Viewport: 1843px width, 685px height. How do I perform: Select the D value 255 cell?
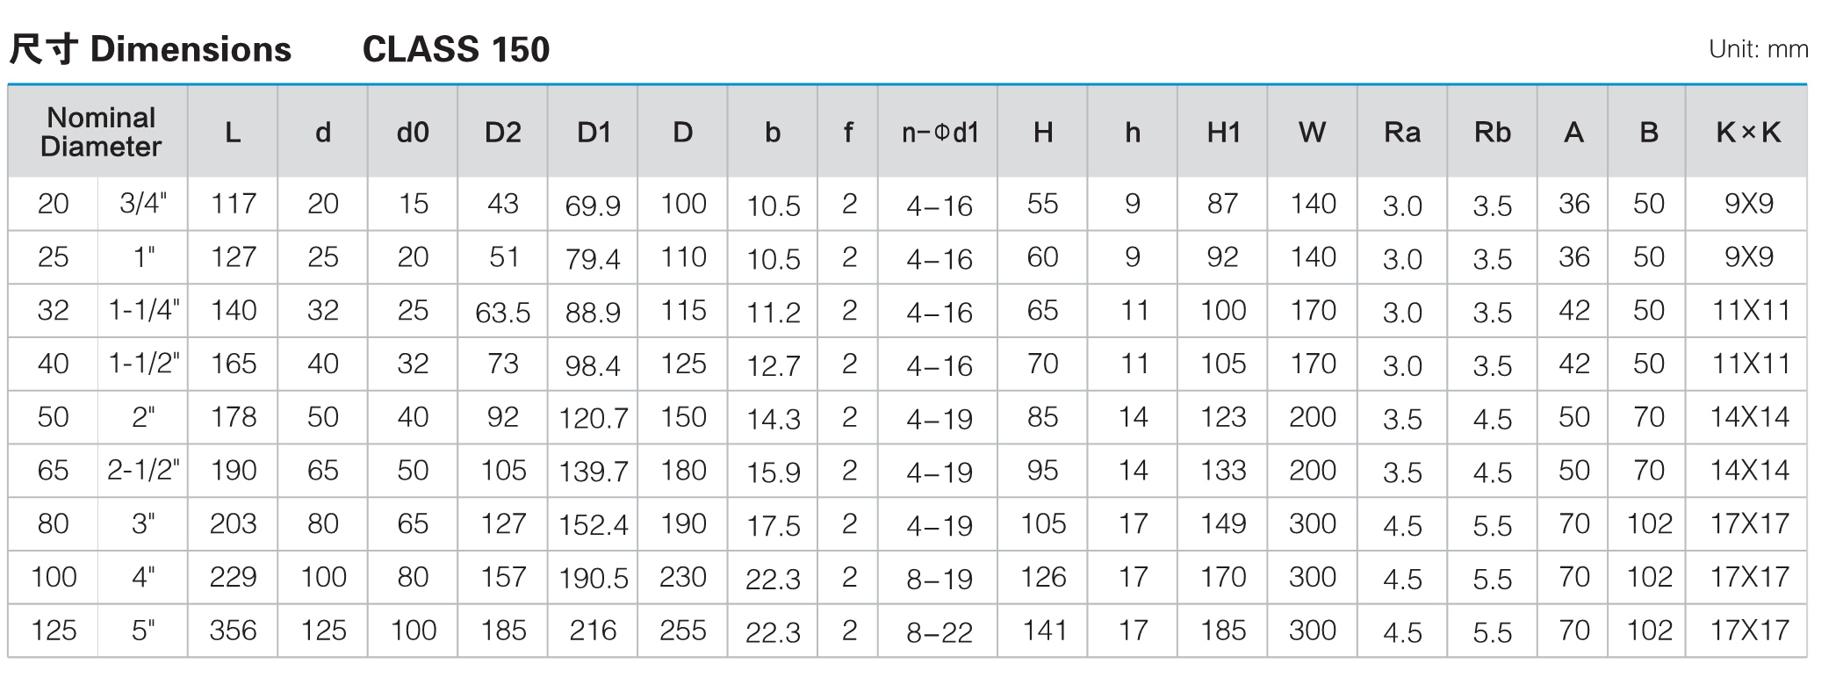coord(683,630)
